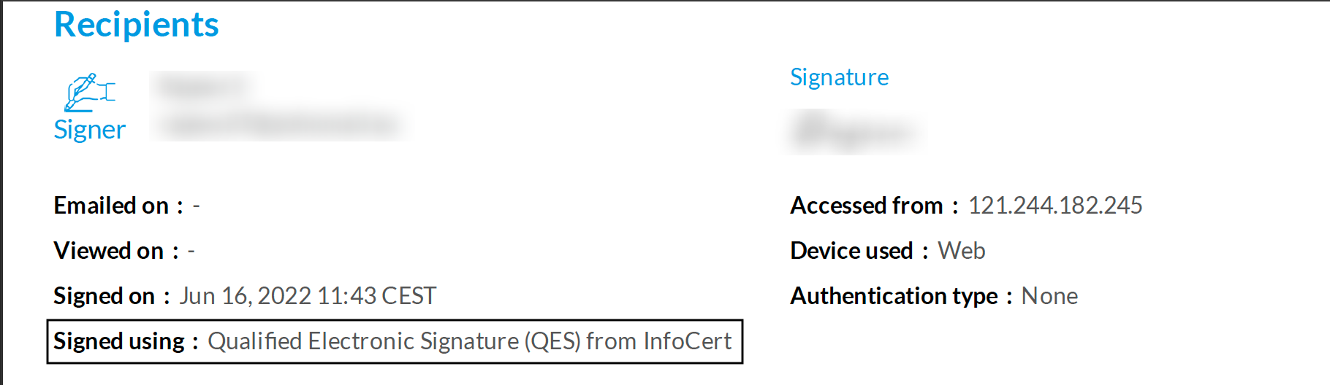This screenshot has width=1330, height=385.
Task: Select the IP address 121.244.182.245
Action: [x=1054, y=206]
